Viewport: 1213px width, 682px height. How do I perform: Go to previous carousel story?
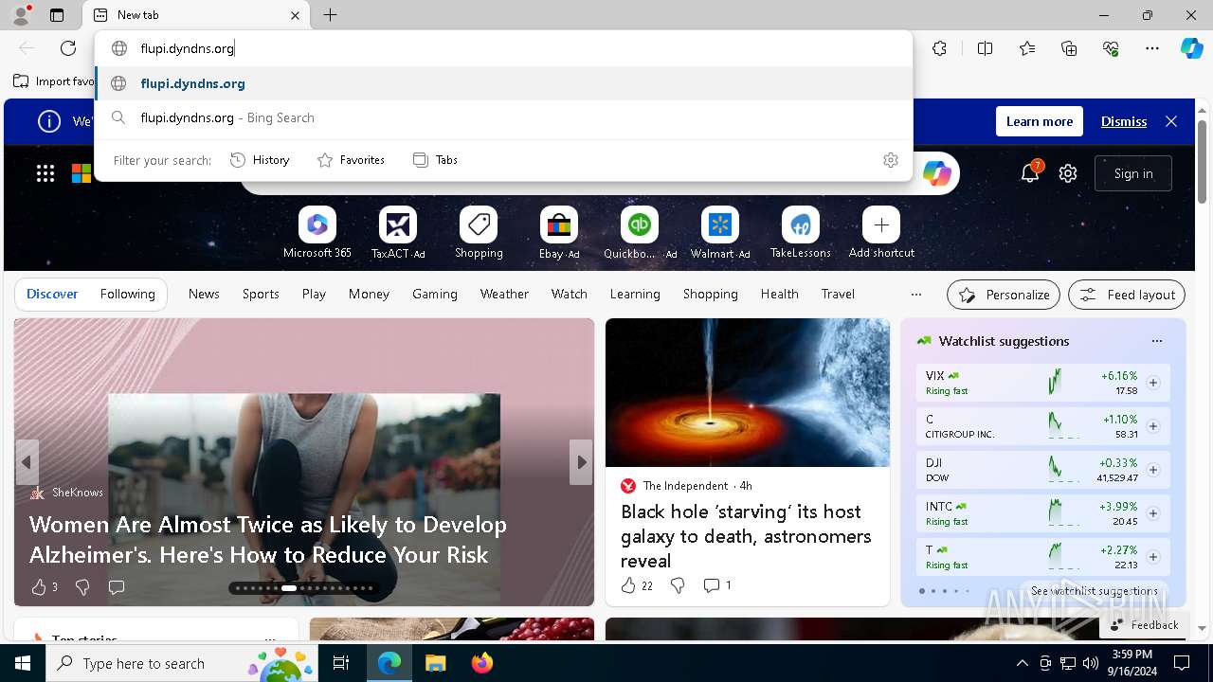pyautogui.click(x=27, y=462)
